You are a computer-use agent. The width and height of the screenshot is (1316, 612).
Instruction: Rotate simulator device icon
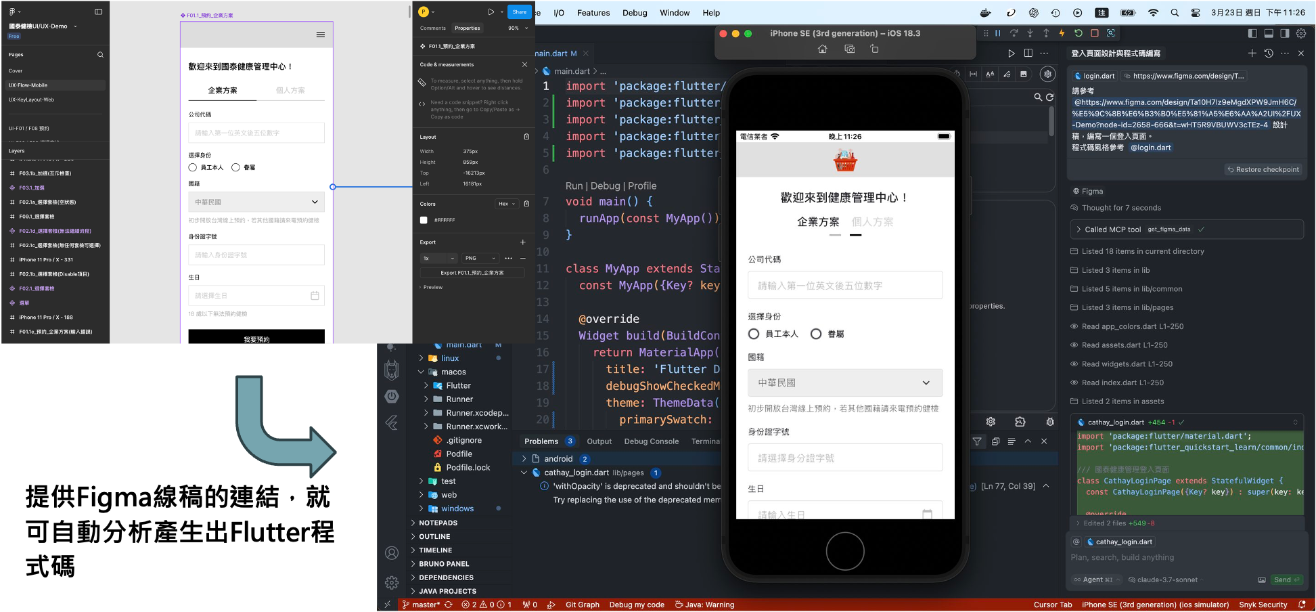[874, 49]
